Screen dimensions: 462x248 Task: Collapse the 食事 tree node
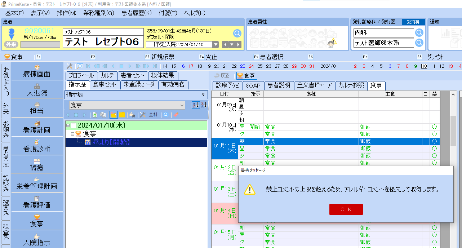point(72,134)
